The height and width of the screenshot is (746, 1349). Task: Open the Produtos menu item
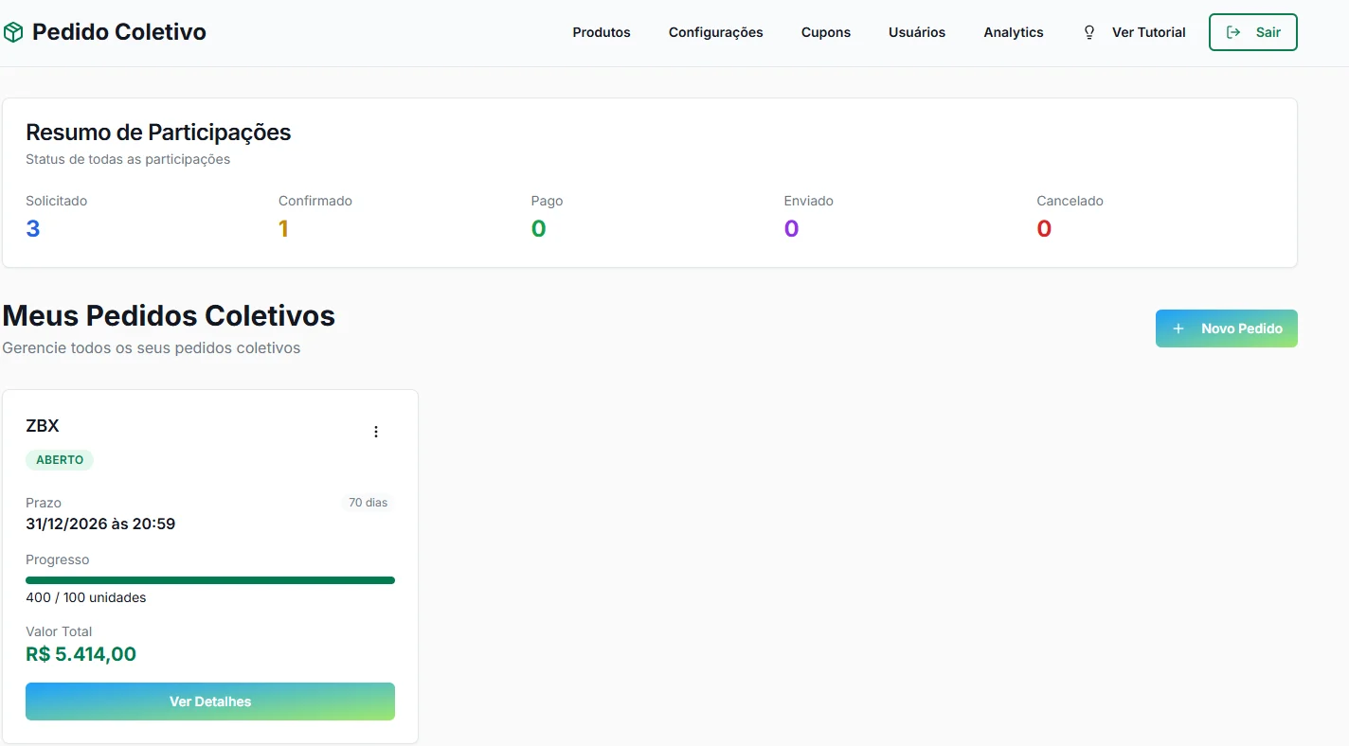(x=602, y=32)
